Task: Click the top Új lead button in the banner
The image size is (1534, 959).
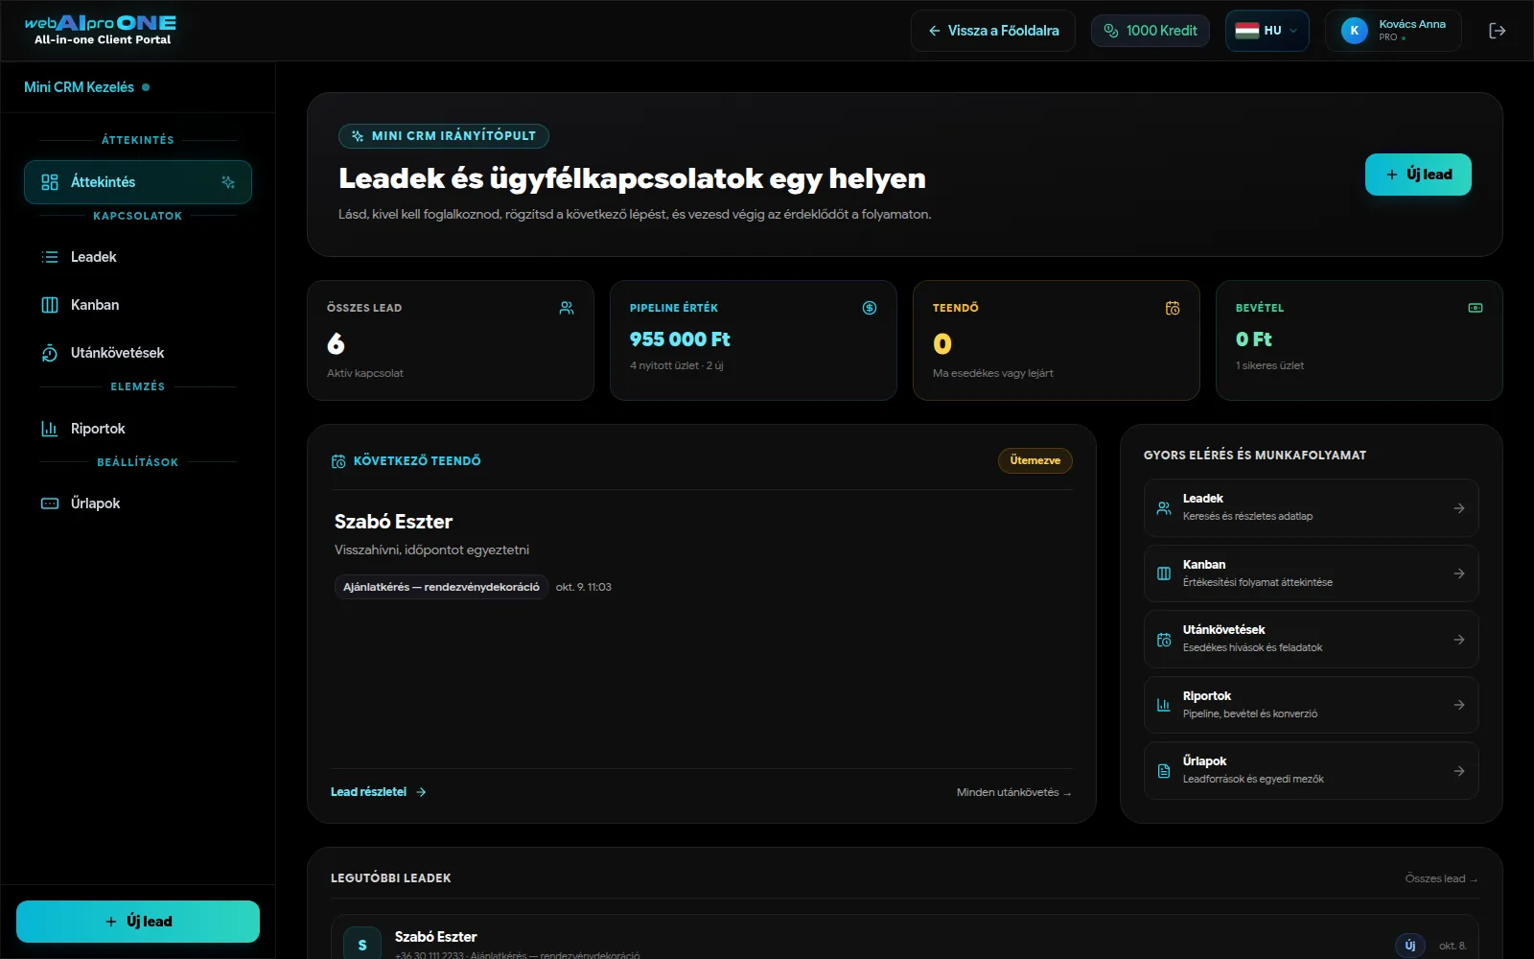Action: tap(1418, 175)
